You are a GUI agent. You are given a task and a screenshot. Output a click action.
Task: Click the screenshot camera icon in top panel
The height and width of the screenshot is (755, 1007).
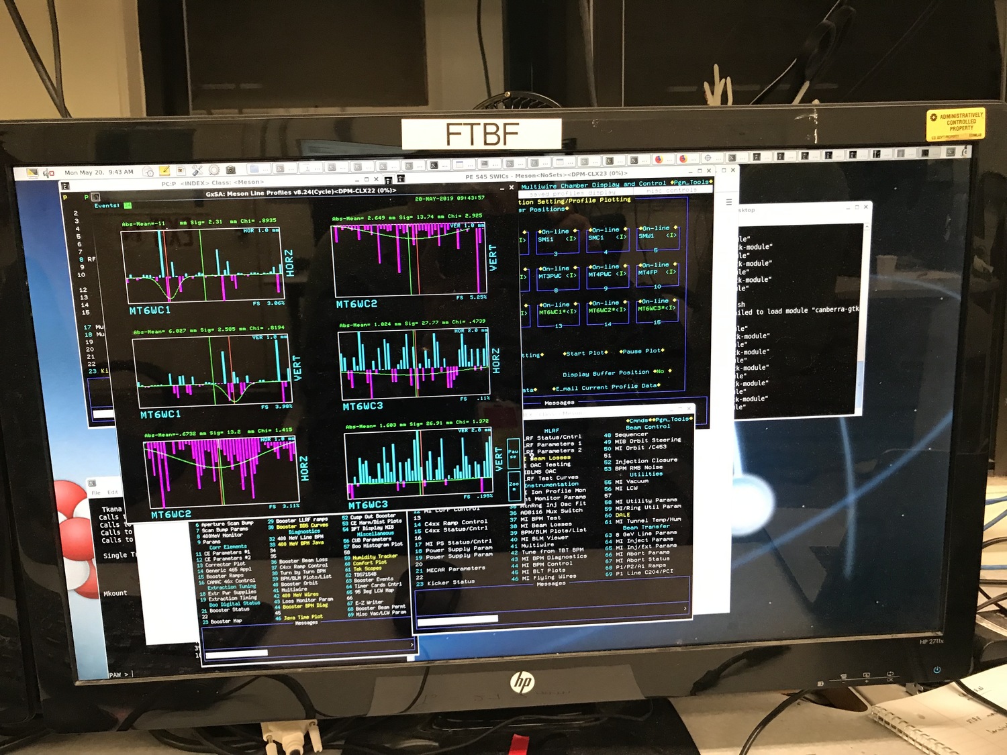point(231,170)
